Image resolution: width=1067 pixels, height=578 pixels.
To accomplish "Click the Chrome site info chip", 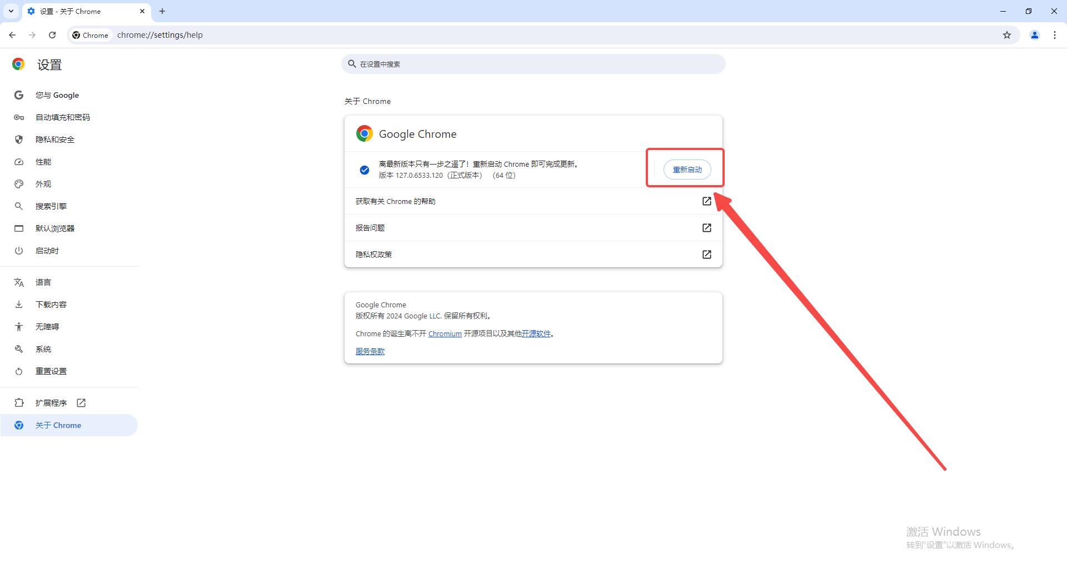I will pos(91,35).
